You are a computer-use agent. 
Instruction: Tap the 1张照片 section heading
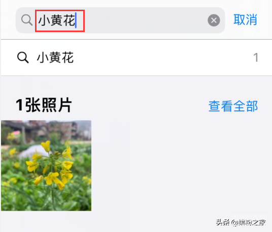pyautogui.click(x=44, y=105)
